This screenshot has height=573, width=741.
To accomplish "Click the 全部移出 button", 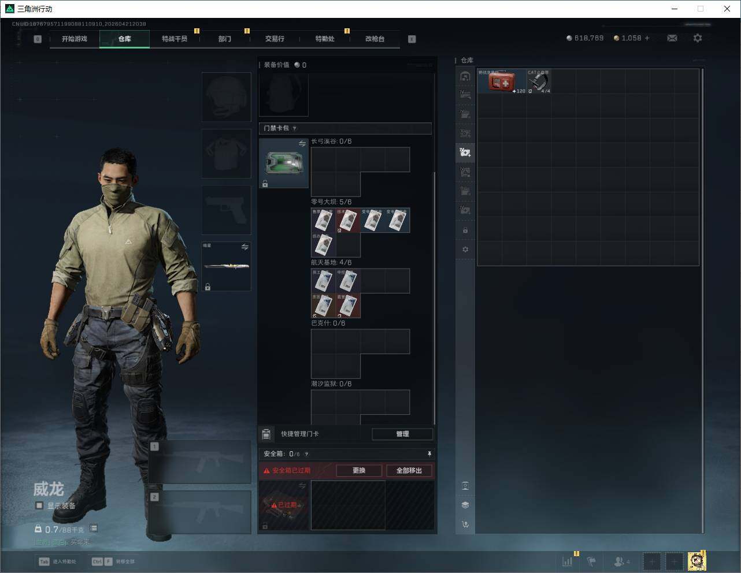I will (409, 470).
